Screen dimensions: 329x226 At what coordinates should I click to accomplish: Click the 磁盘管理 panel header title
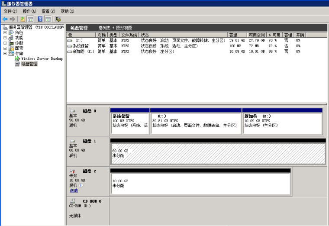click(79, 28)
